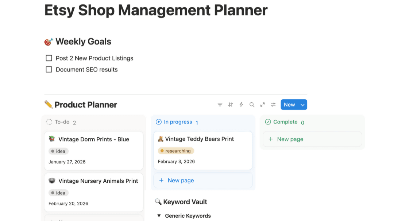Select the Complete column header

(x=285, y=122)
